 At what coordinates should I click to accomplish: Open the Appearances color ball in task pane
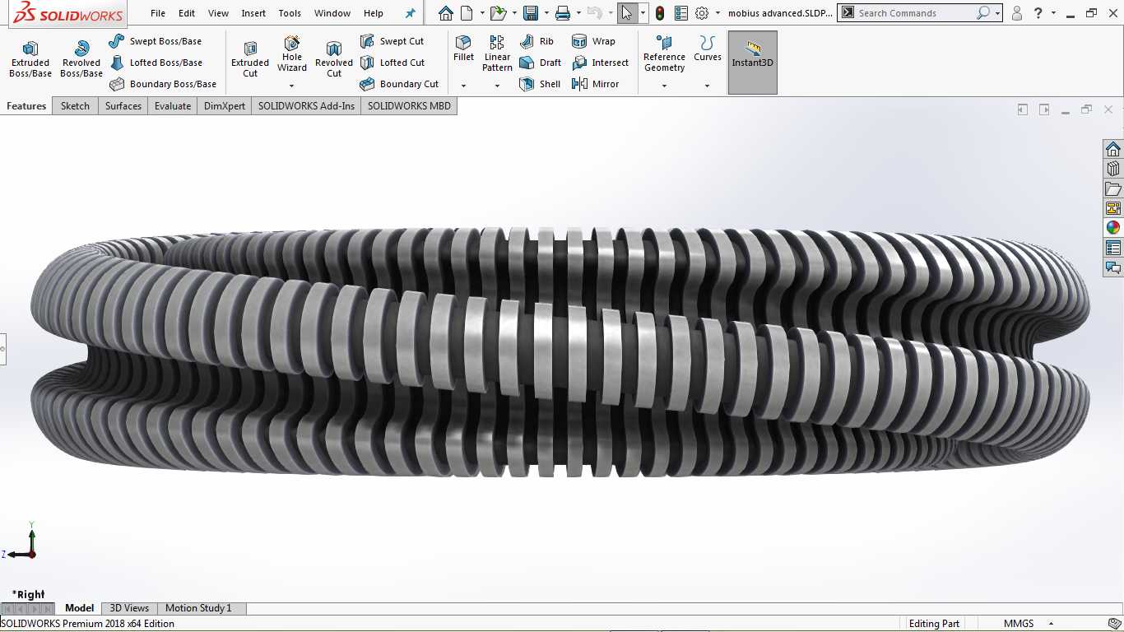tap(1113, 228)
